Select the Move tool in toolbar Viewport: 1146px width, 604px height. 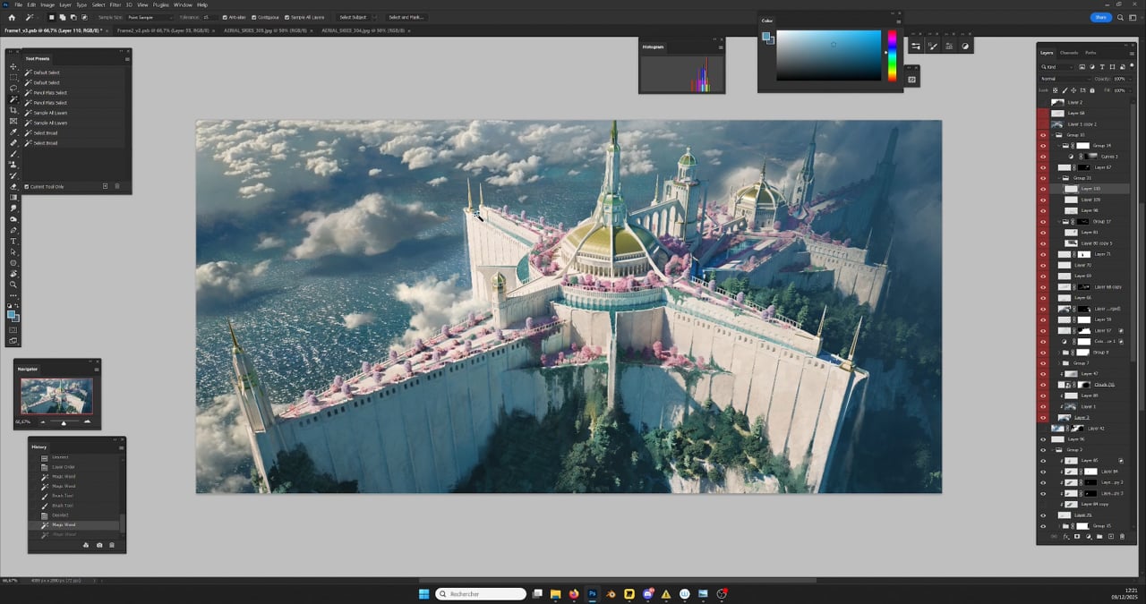[x=13, y=66]
